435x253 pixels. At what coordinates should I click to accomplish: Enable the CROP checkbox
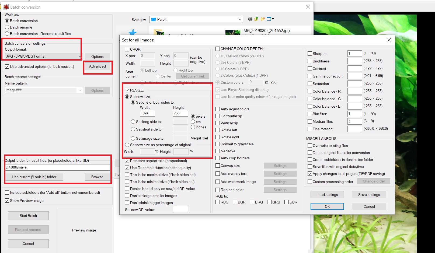[x=127, y=49]
